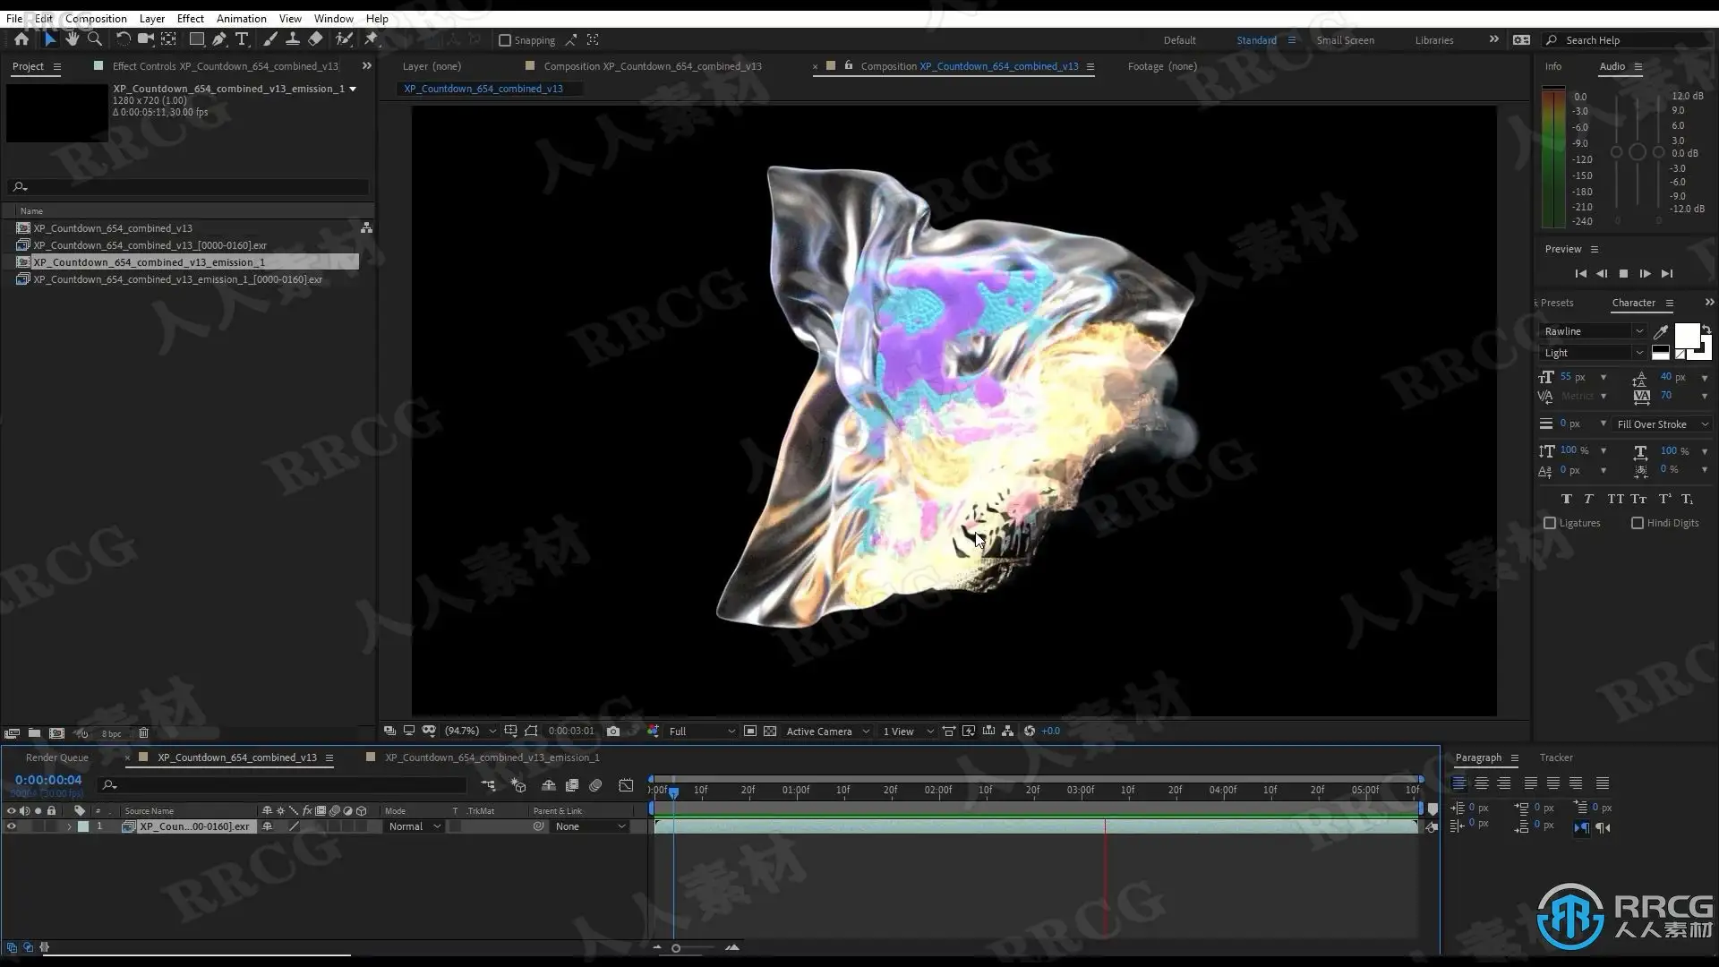Click the delete trash icon in Project panel
Screen dimensions: 1719x967
(x=143, y=733)
